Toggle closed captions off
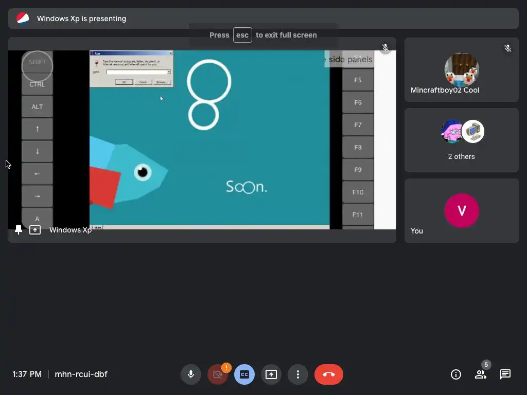Screen dimensions: 527x395 click(244, 374)
